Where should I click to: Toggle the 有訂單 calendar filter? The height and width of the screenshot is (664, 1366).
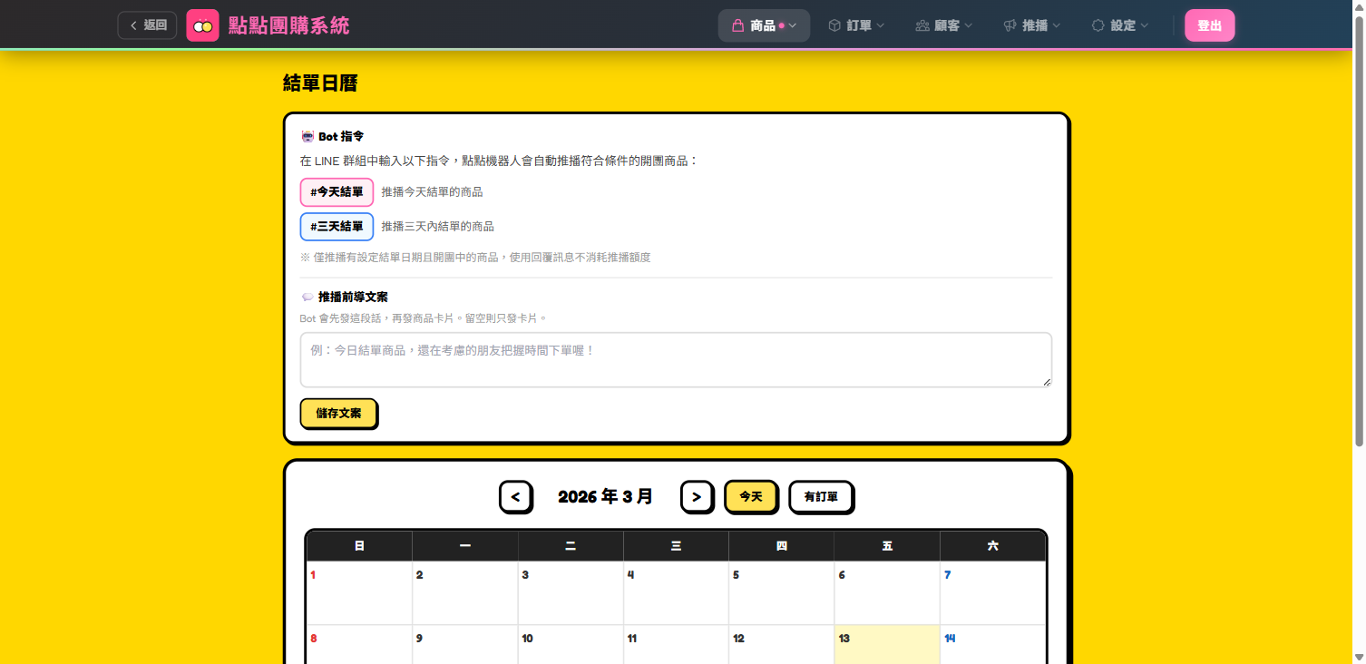point(821,497)
